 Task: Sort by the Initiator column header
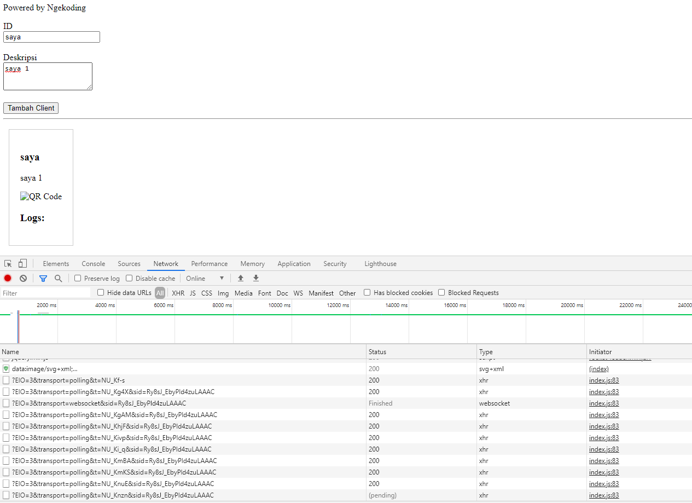tap(639, 352)
